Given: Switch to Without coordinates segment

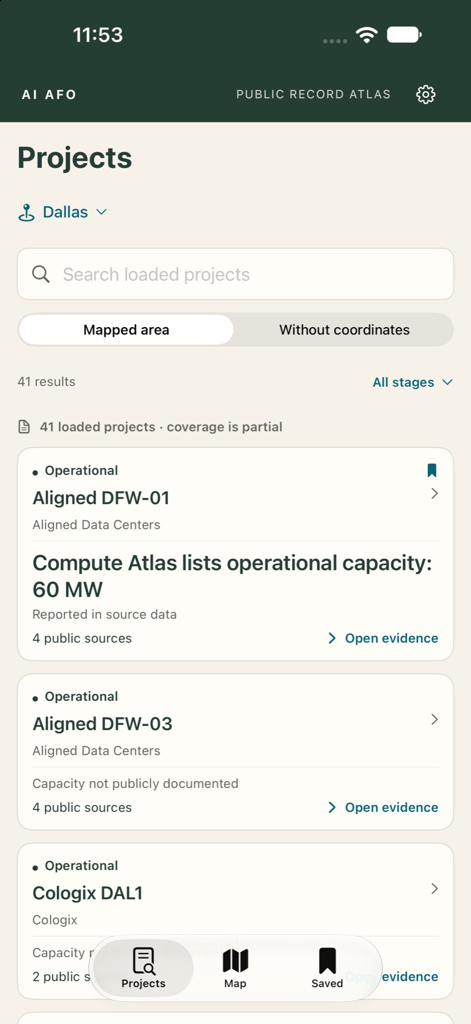Looking at the screenshot, I should click(x=344, y=330).
